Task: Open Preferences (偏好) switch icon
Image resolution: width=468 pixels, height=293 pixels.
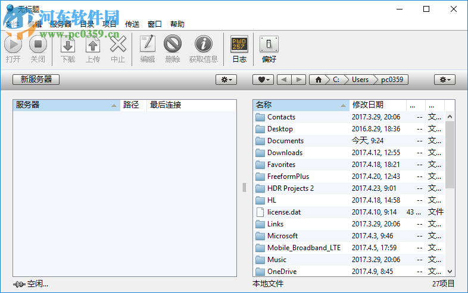Action: pyautogui.click(x=269, y=44)
